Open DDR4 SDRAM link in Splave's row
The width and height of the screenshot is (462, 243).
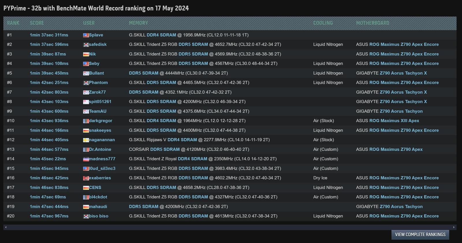pyautogui.click(x=161, y=35)
